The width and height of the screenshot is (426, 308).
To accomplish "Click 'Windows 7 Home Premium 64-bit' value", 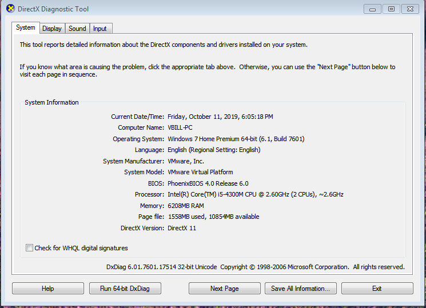I will click(x=236, y=139).
